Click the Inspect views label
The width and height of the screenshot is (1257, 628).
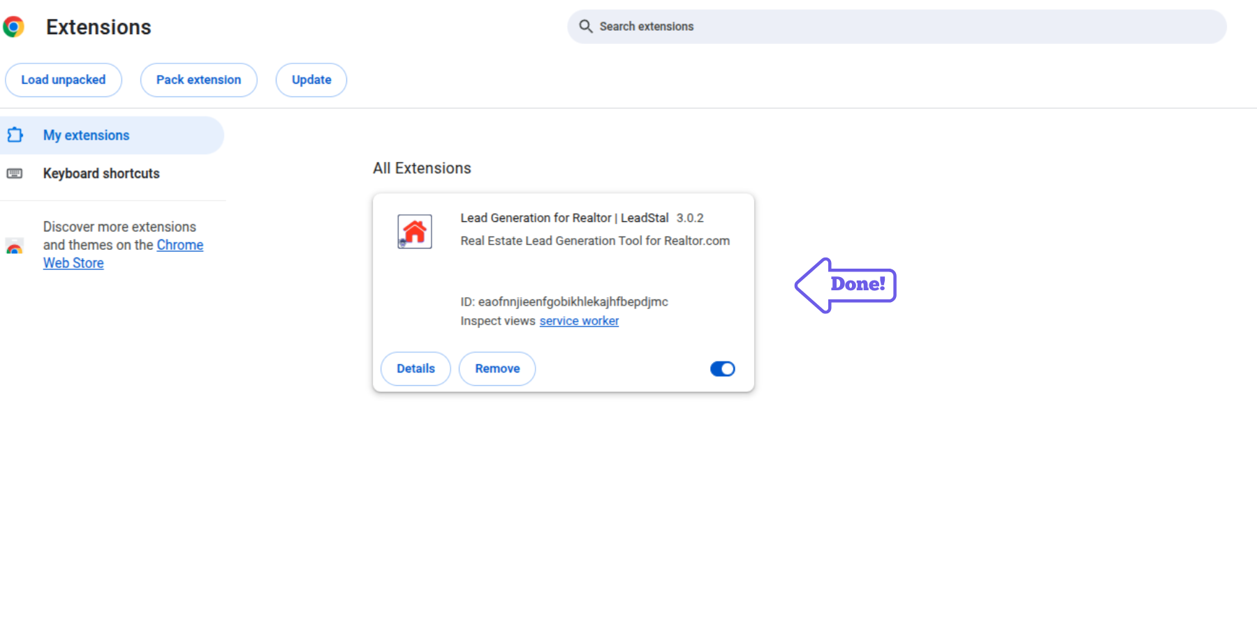[498, 321]
